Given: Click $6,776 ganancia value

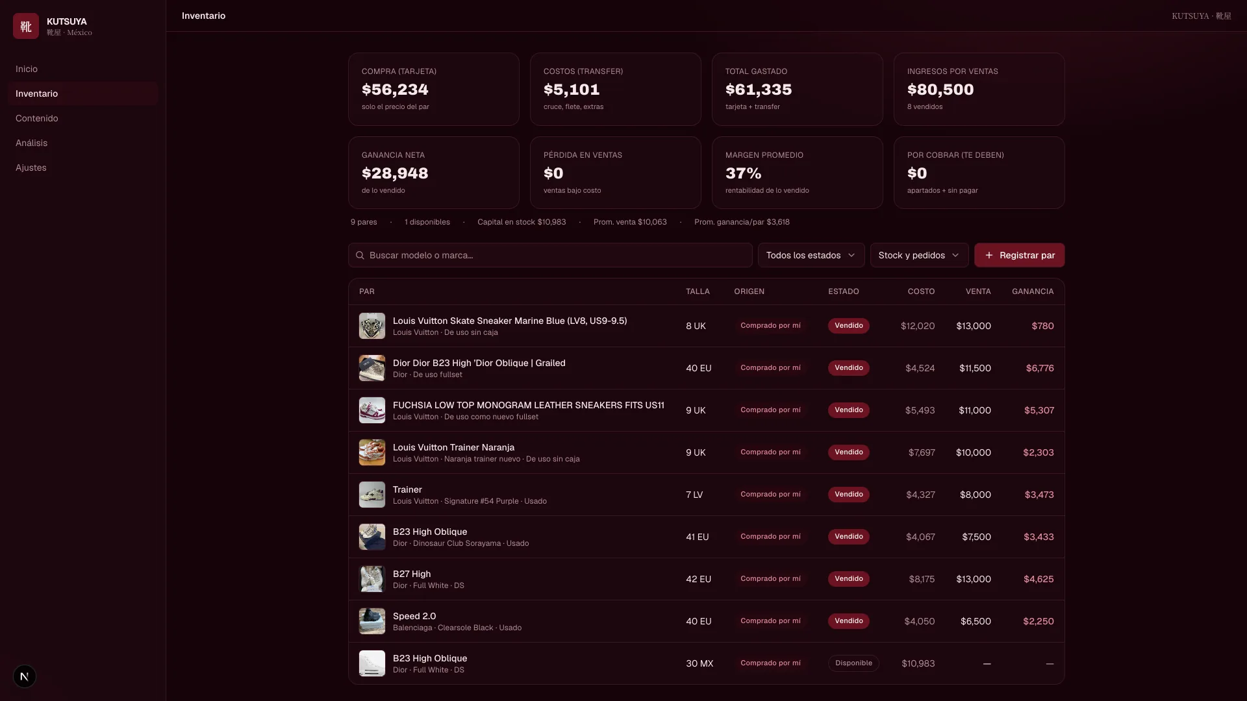Looking at the screenshot, I should pos(1040,368).
